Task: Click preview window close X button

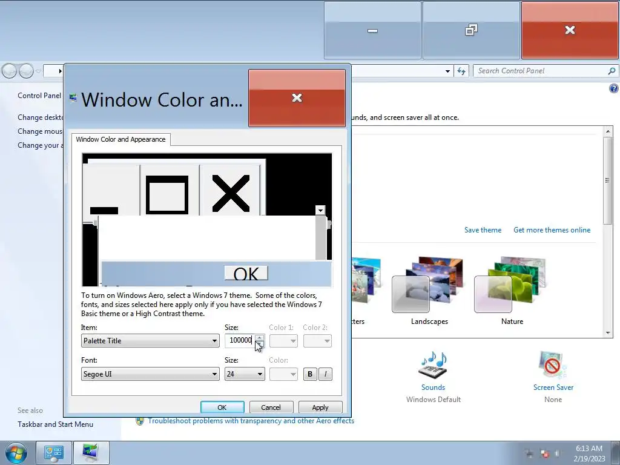Action: click(x=231, y=192)
